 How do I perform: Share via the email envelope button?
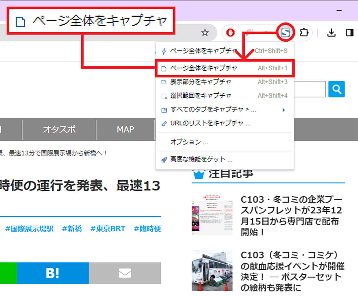point(125,273)
